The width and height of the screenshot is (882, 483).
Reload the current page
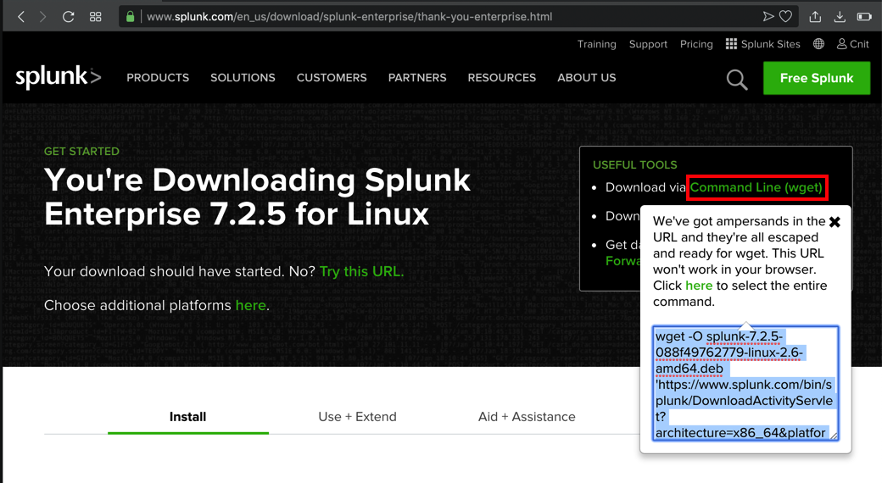click(68, 17)
